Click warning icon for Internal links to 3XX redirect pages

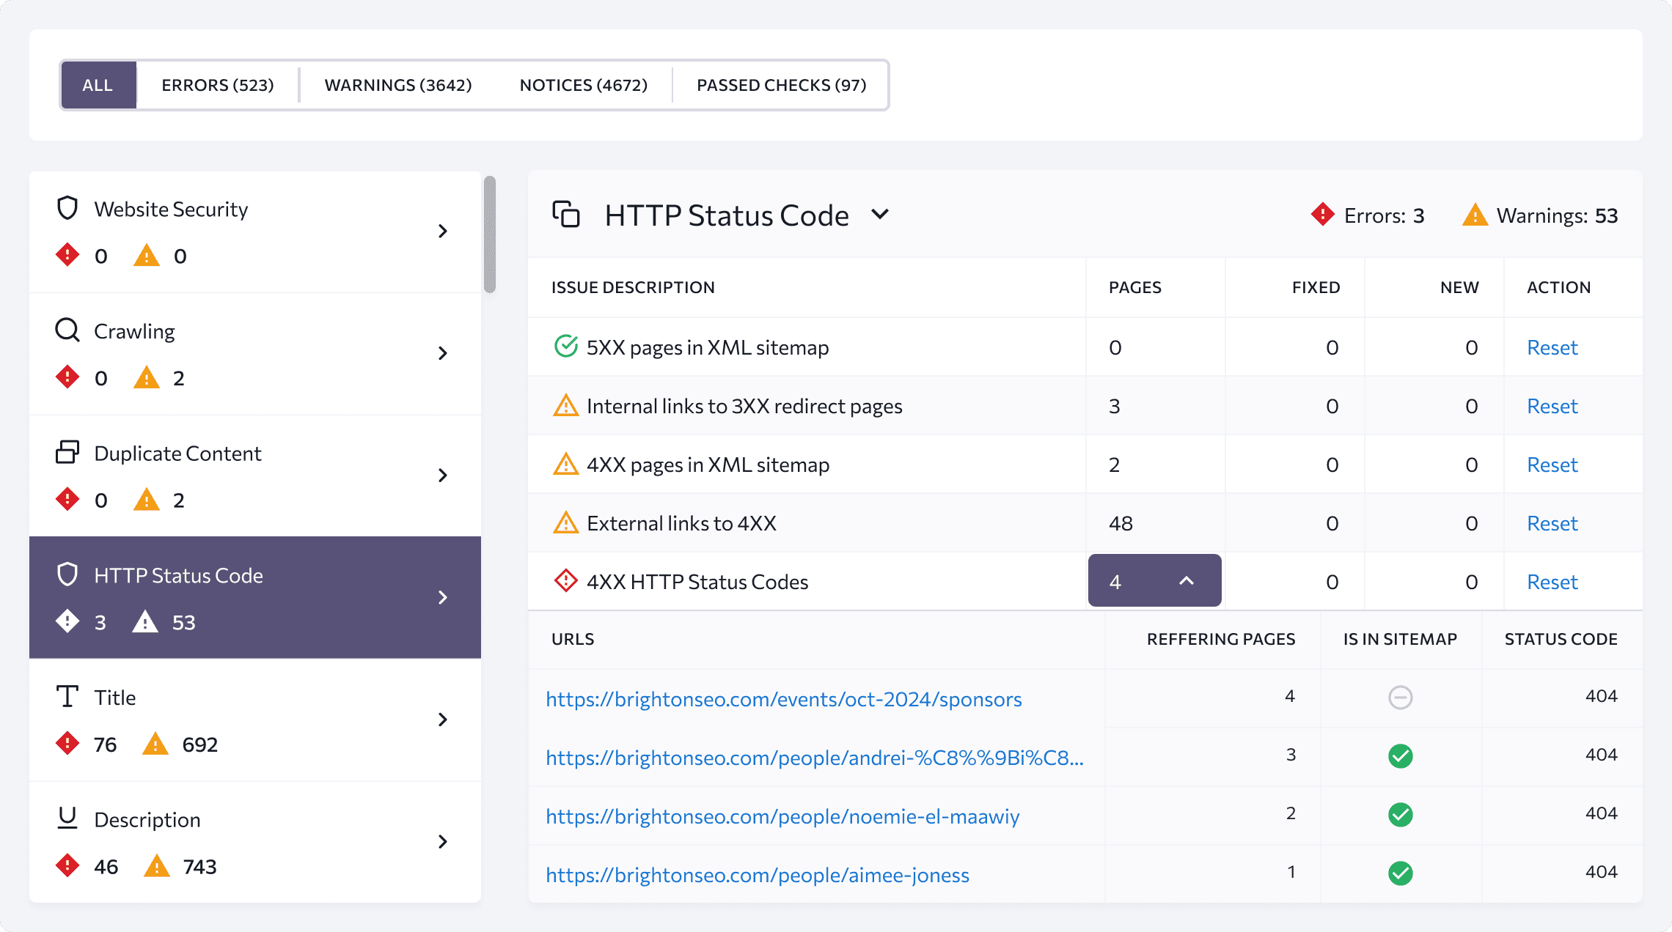565,404
